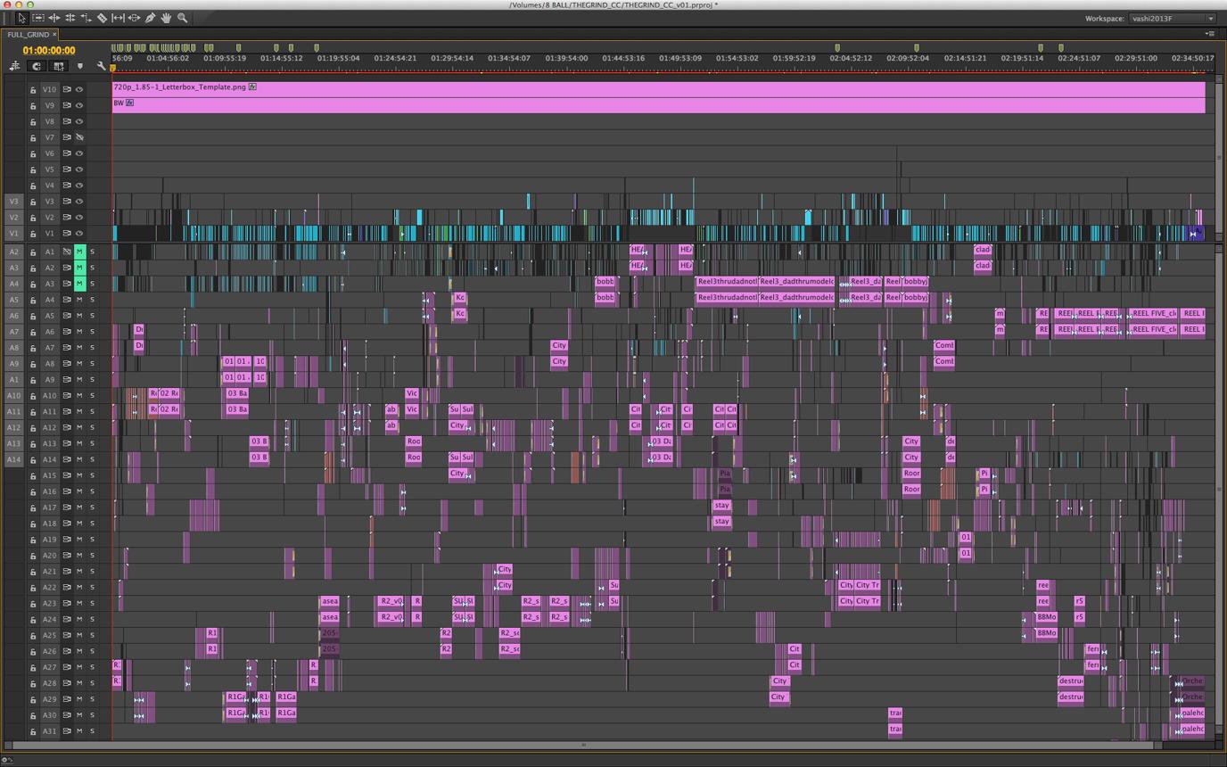Image resolution: width=1227 pixels, height=767 pixels.
Task: Select the REEL FIVE clip on A5
Action: [1153, 314]
